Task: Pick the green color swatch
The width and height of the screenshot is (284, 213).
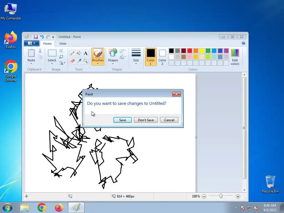Action: [208, 51]
